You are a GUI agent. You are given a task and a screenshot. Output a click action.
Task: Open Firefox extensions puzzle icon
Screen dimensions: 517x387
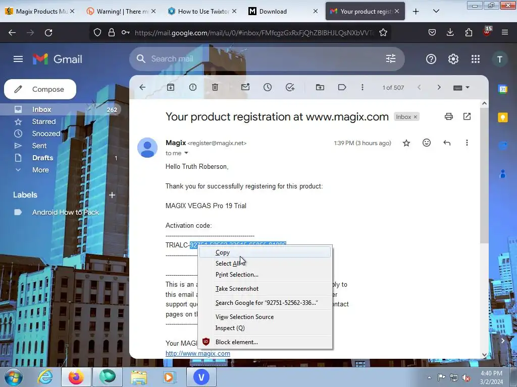pyautogui.click(x=469, y=32)
